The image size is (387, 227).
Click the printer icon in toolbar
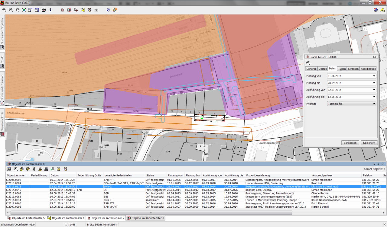click(x=44, y=10)
